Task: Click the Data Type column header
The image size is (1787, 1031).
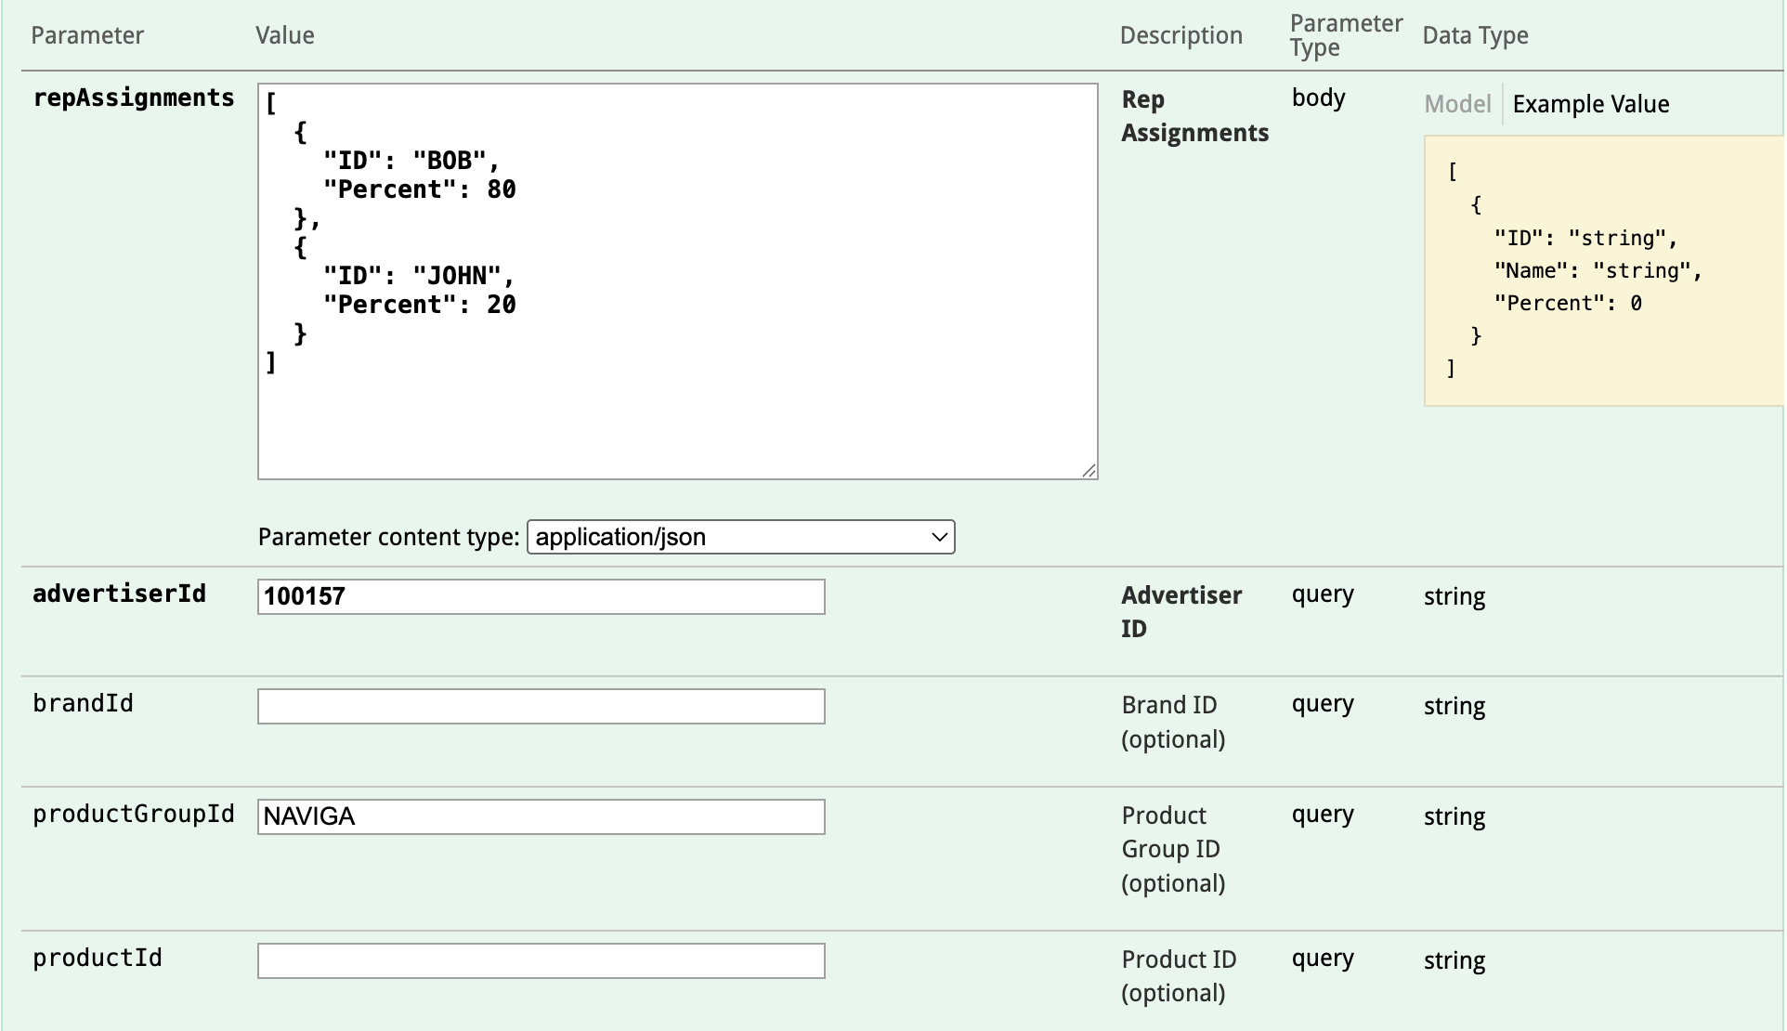Action: click(x=1475, y=35)
